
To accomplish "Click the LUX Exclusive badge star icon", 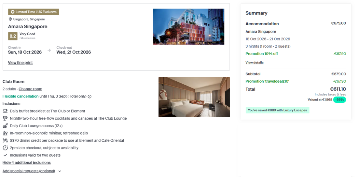I will point(13,12).
